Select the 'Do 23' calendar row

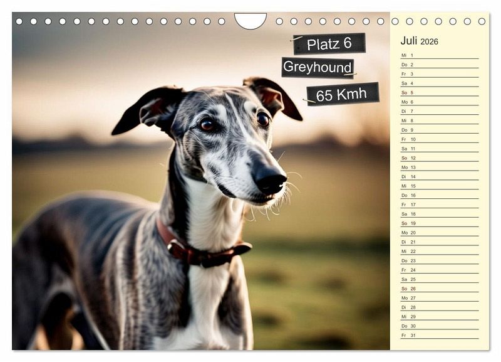click(x=440, y=260)
